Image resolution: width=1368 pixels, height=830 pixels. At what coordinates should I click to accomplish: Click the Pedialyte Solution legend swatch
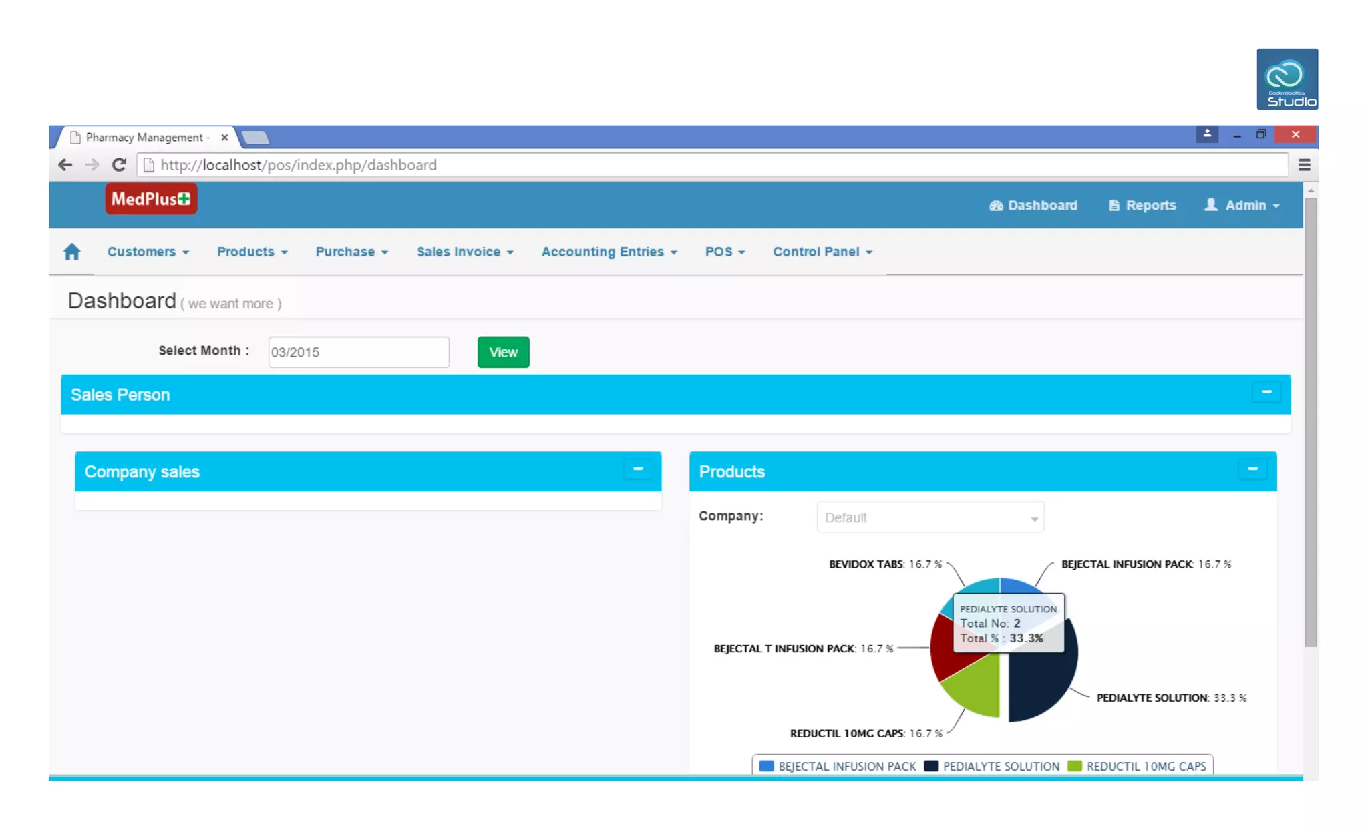coord(931,766)
